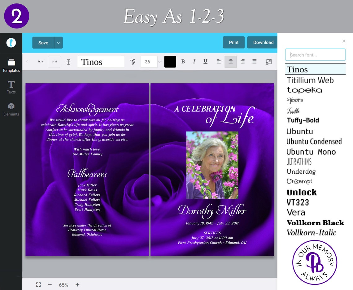Click the expand canvas icon at toolbar end
This screenshot has width=353, height=290.
point(268,62)
